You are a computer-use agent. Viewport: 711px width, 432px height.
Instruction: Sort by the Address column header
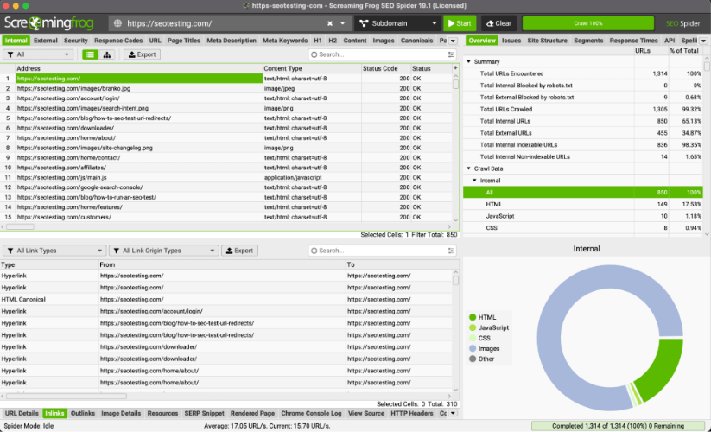pos(139,68)
